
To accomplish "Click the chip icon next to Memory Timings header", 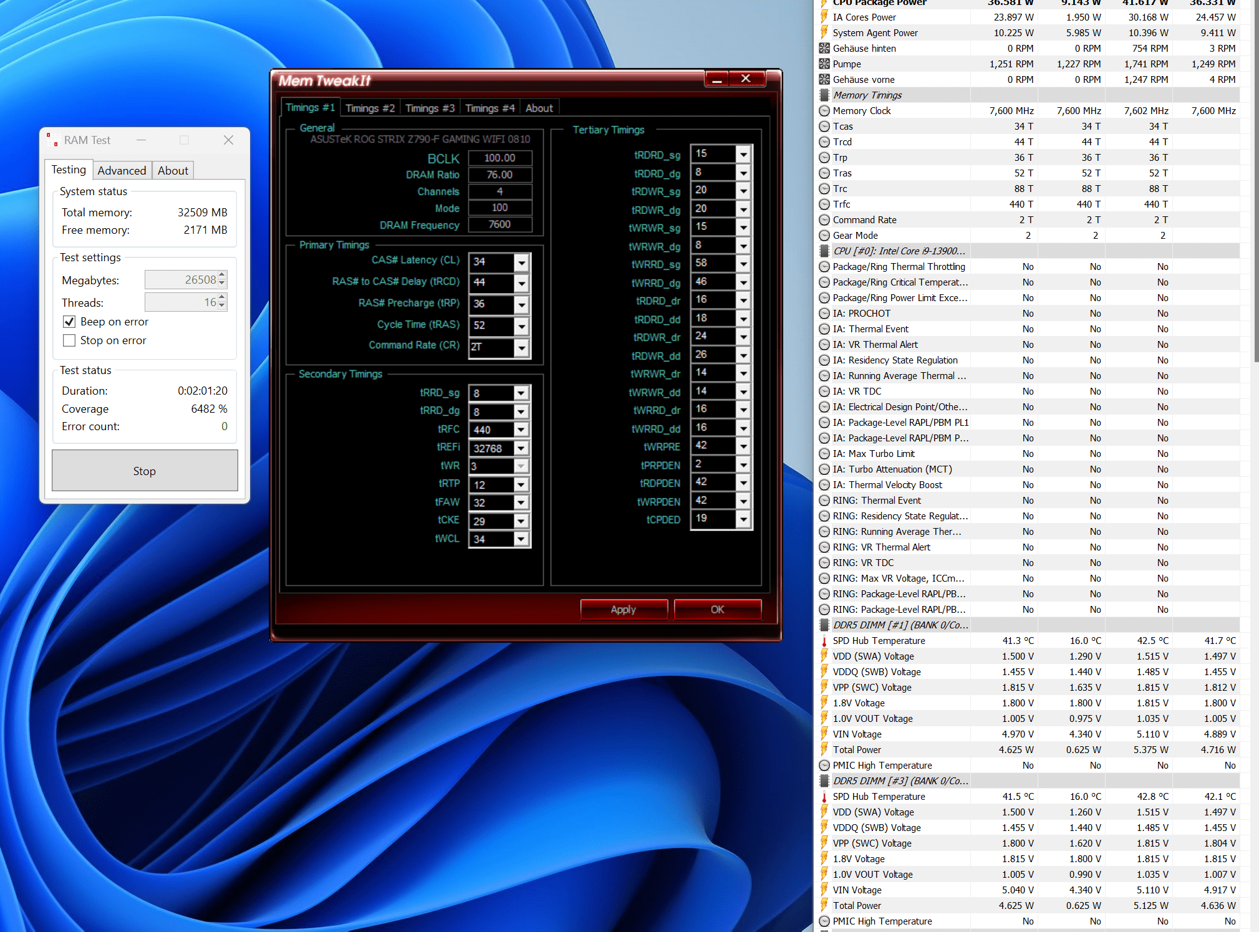I will (x=824, y=95).
